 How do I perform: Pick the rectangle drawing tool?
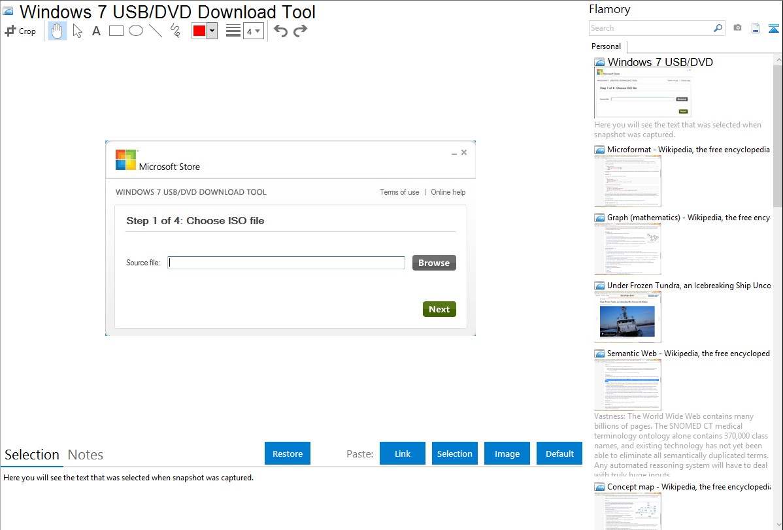[x=116, y=31]
